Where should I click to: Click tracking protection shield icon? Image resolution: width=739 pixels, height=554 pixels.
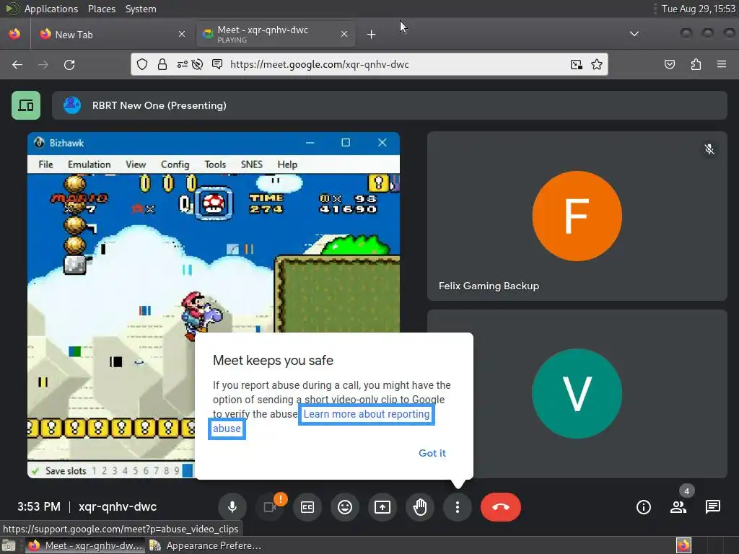[x=142, y=64]
